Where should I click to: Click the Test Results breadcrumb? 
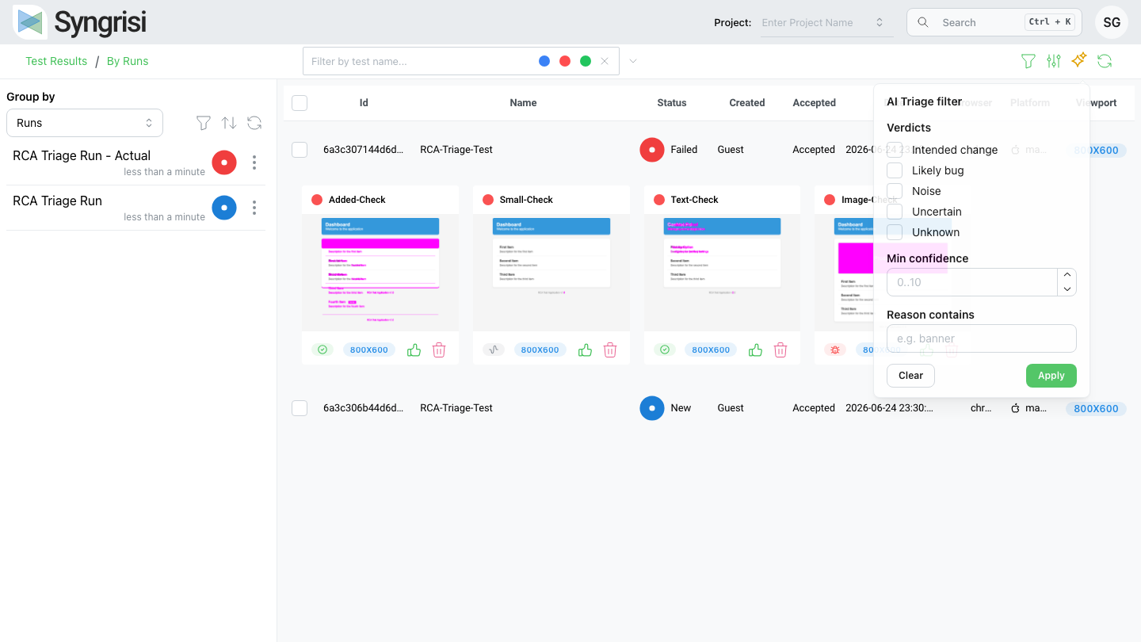[56, 61]
